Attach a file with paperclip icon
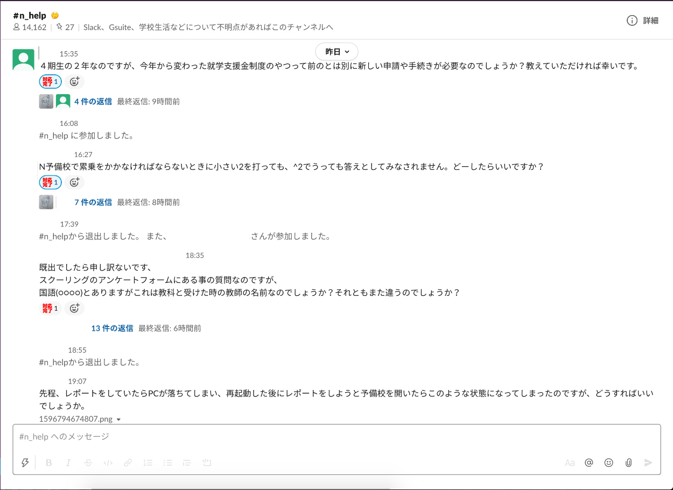The width and height of the screenshot is (673, 490). click(628, 463)
